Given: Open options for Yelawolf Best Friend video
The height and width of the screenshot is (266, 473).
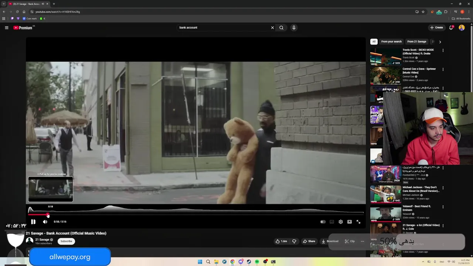Looking at the screenshot, I should [443, 207].
